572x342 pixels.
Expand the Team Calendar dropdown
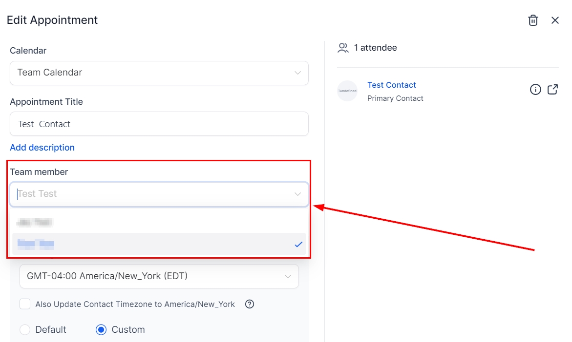[297, 73]
